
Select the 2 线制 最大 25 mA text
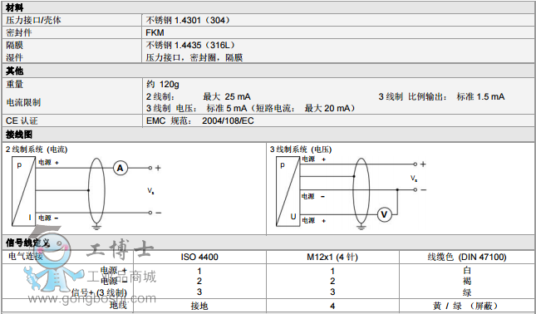click(199, 96)
